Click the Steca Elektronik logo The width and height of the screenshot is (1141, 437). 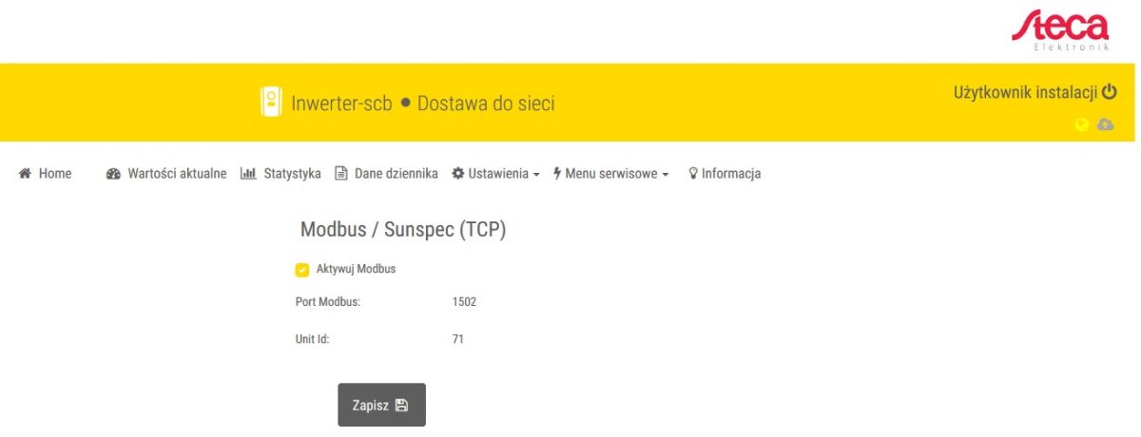pyautogui.click(x=1058, y=28)
